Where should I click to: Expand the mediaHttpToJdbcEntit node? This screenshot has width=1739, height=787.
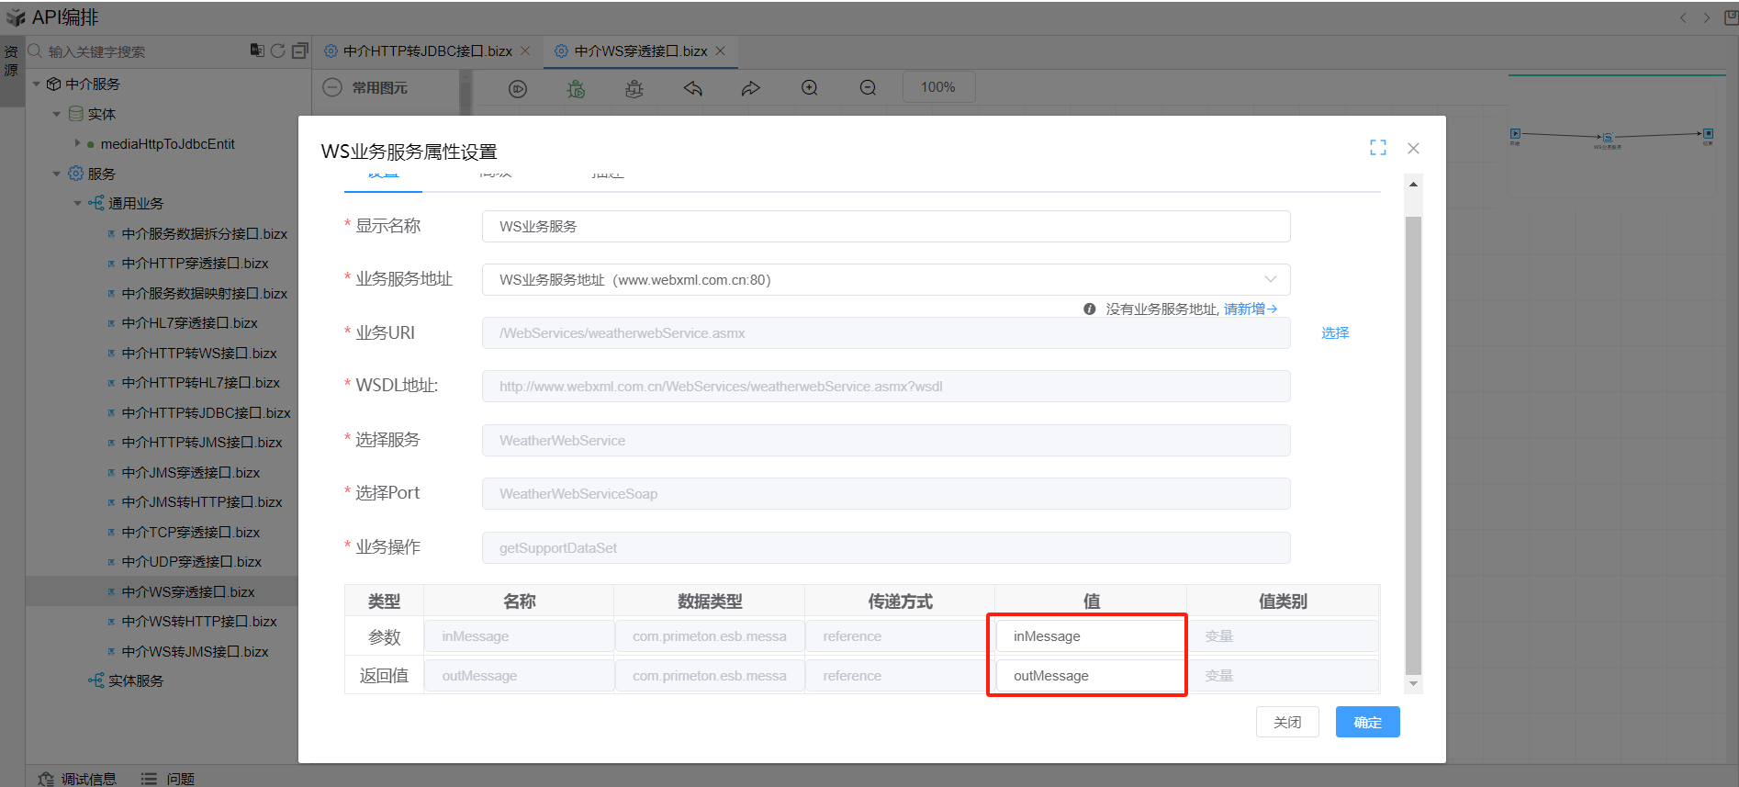tap(78, 143)
